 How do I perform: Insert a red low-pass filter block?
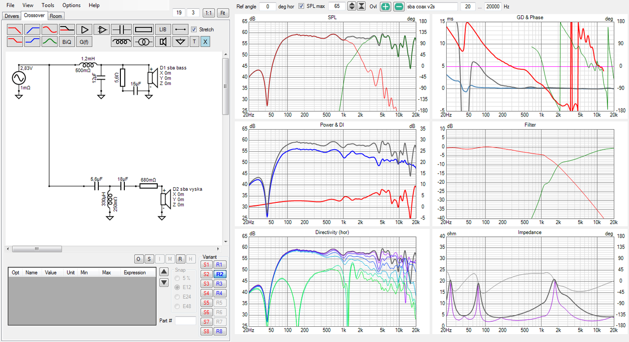point(15,29)
